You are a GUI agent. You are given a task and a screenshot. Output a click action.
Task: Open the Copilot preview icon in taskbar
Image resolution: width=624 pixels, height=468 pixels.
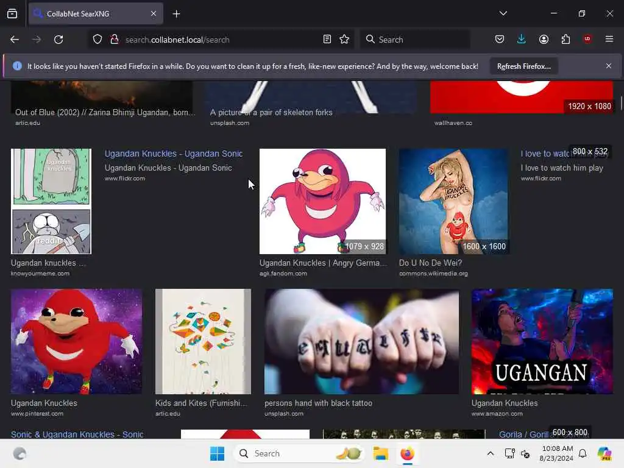click(x=604, y=453)
